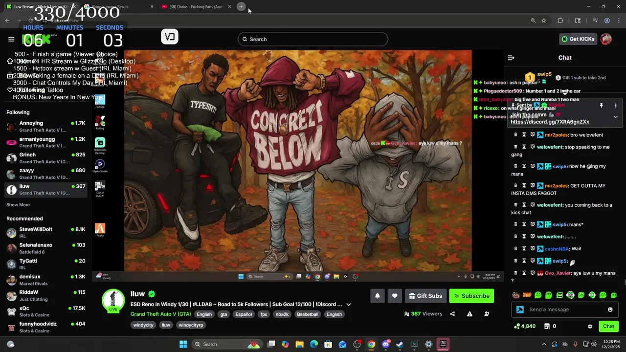The height and width of the screenshot is (352, 626).
Task: Collapse the chat panel with the arrow icon
Action: 511,58
